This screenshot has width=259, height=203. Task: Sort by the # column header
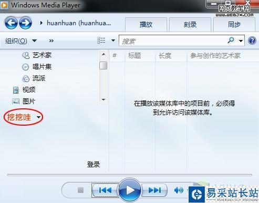point(115,56)
